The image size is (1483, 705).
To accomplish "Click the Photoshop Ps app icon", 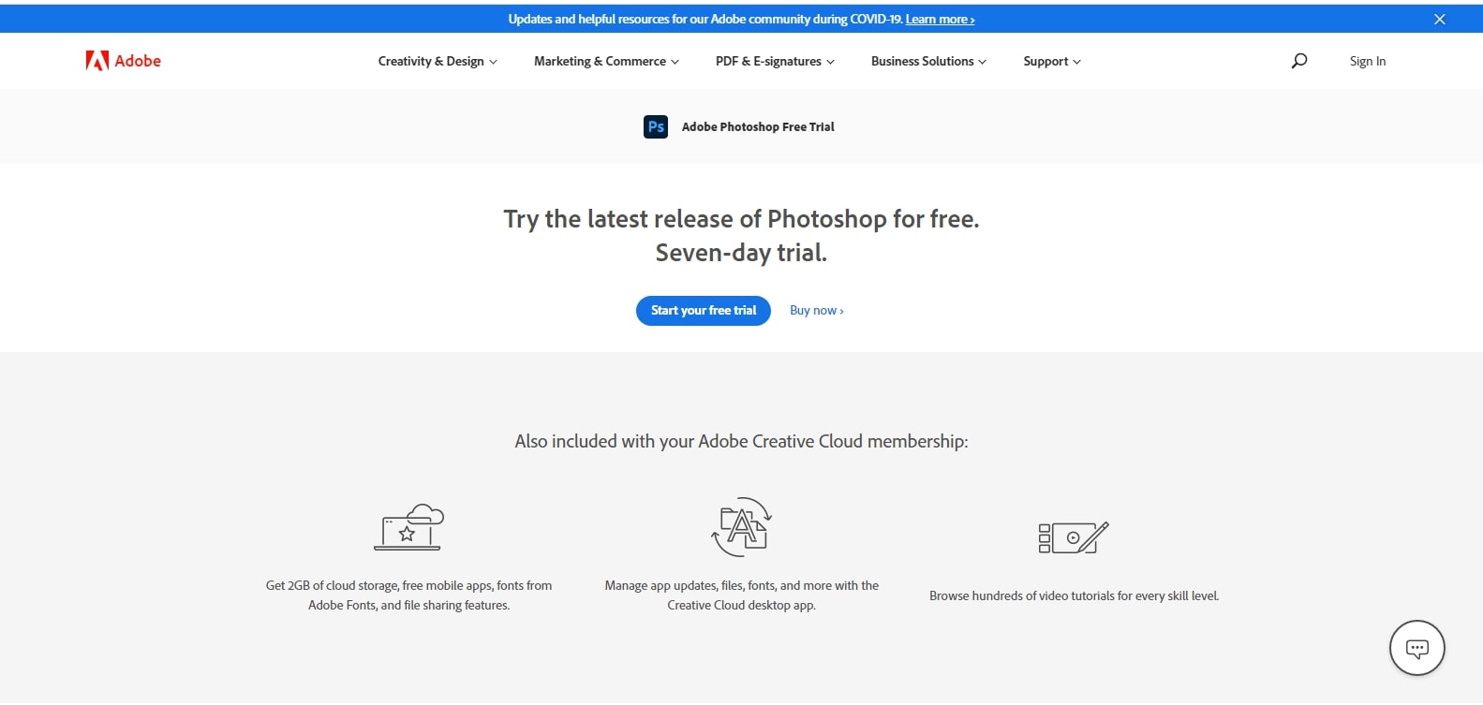I will pyautogui.click(x=656, y=126).
